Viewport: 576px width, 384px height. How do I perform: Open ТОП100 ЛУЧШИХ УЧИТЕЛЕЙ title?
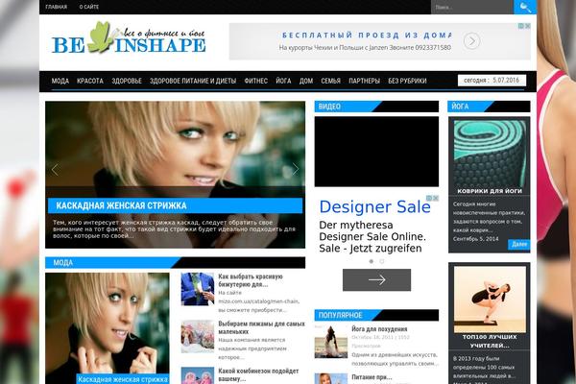tap(490, 342)
